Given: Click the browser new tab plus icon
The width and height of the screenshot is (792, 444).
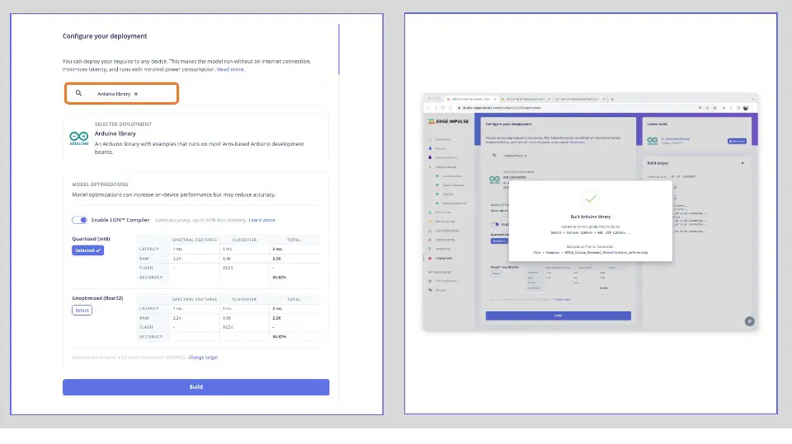Looking at the screenshot, I should (611, 99).
